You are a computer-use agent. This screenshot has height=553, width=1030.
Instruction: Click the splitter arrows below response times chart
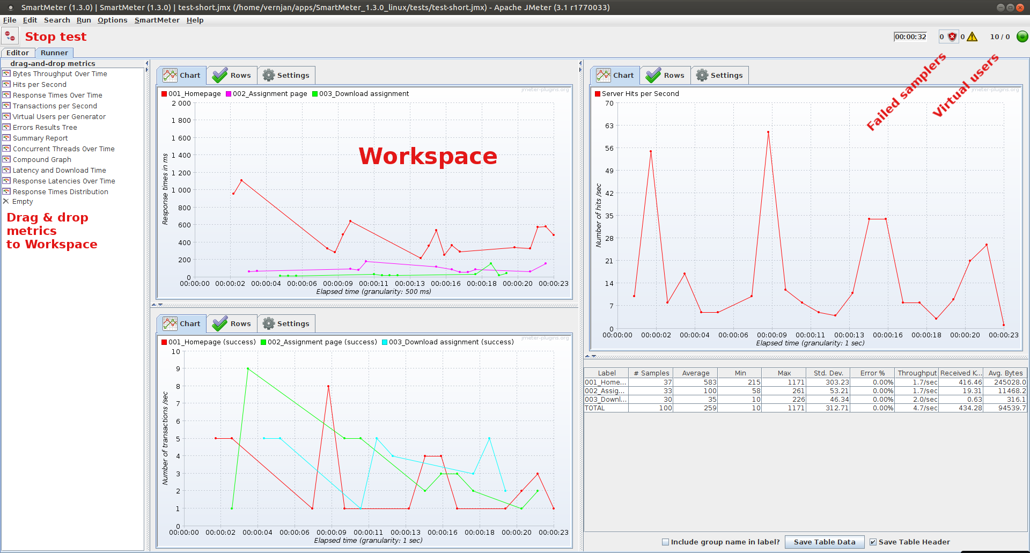point(157,305)
